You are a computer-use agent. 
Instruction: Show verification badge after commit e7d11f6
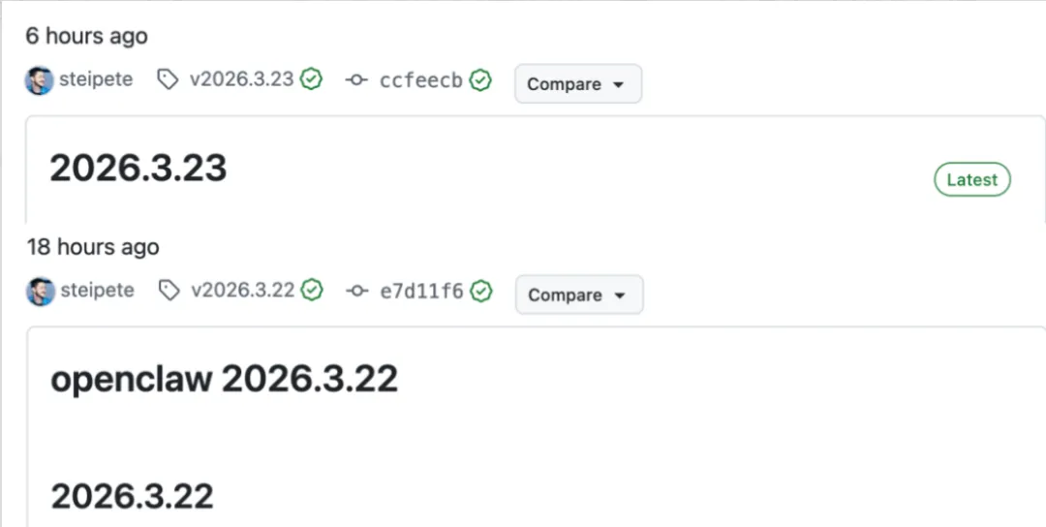click(481, 291)
